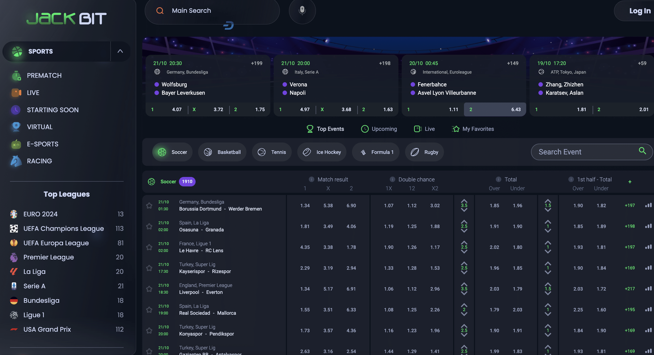Favorite the Le Havre - RC Lens match
654x355 pixels.
point(149,247)
